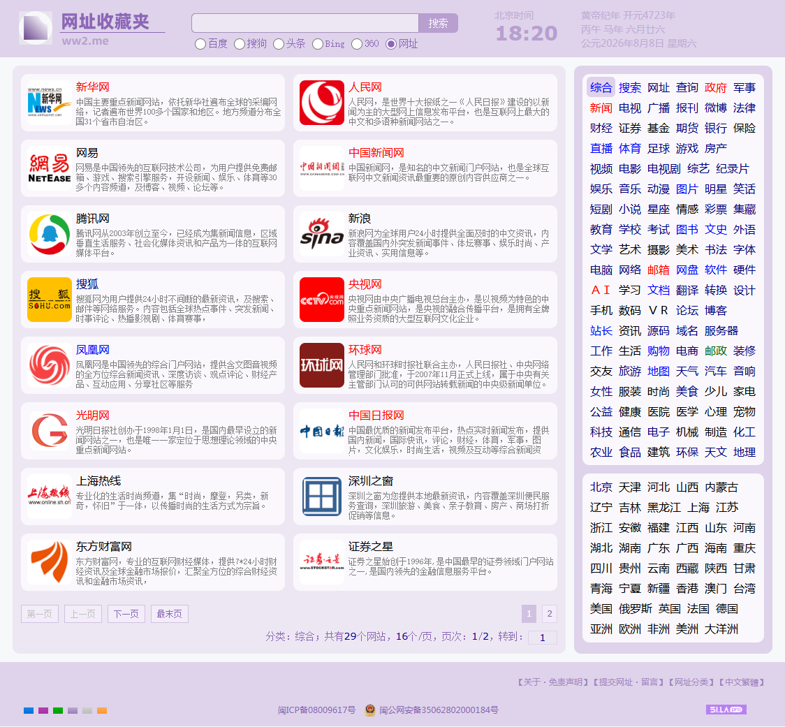Open the 免责声明 footer link
Image resolution: width=785 pixels, height=727 pixels.
point(565,682)
